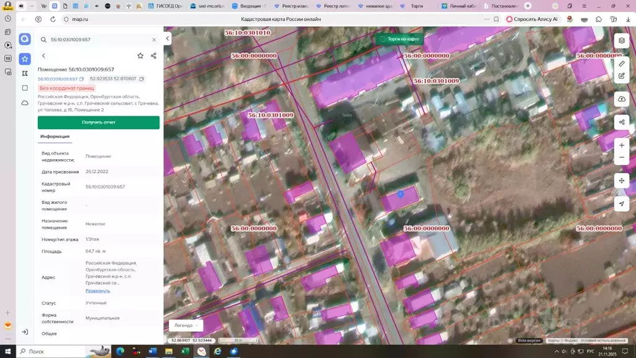This screenshot has width=636, height=358.
Task: Select the Информация tab
Action: (x=55, y=136)
